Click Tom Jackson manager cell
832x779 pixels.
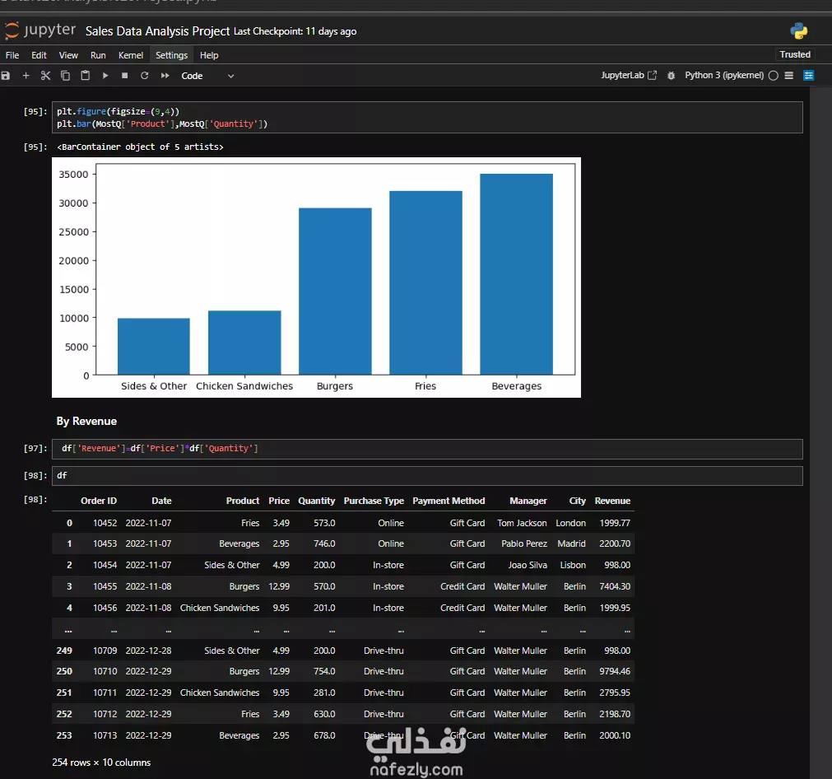(x=522, y=523)
